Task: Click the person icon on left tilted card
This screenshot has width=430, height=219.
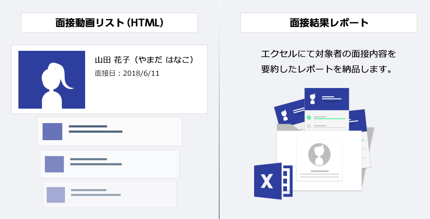Action: [x=284, y=115]
